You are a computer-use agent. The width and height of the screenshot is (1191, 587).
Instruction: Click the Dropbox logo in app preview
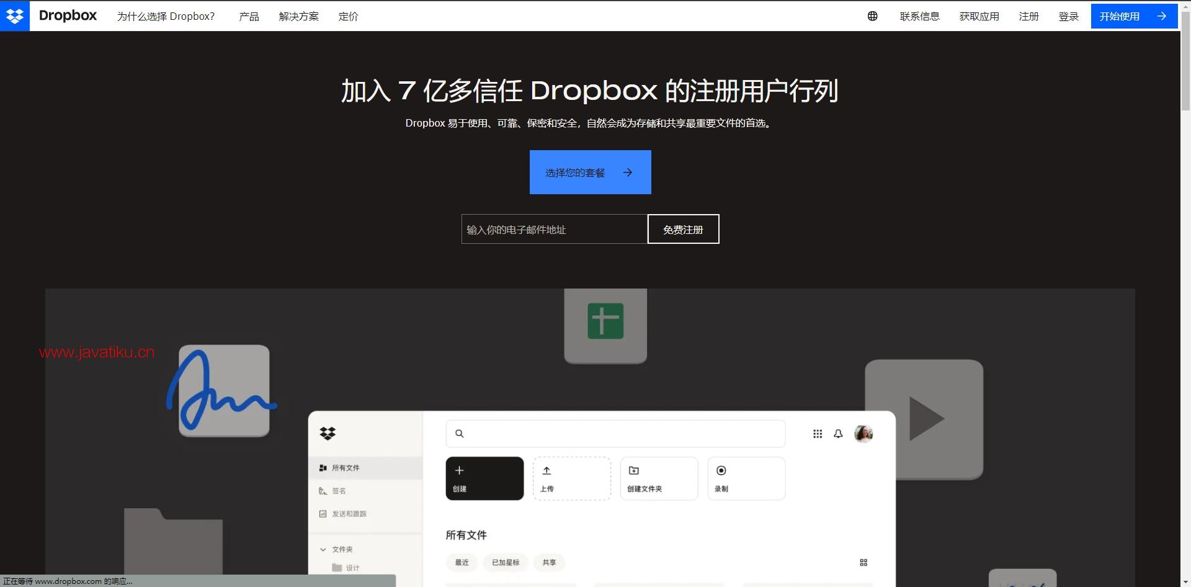[x=328, y=433]
